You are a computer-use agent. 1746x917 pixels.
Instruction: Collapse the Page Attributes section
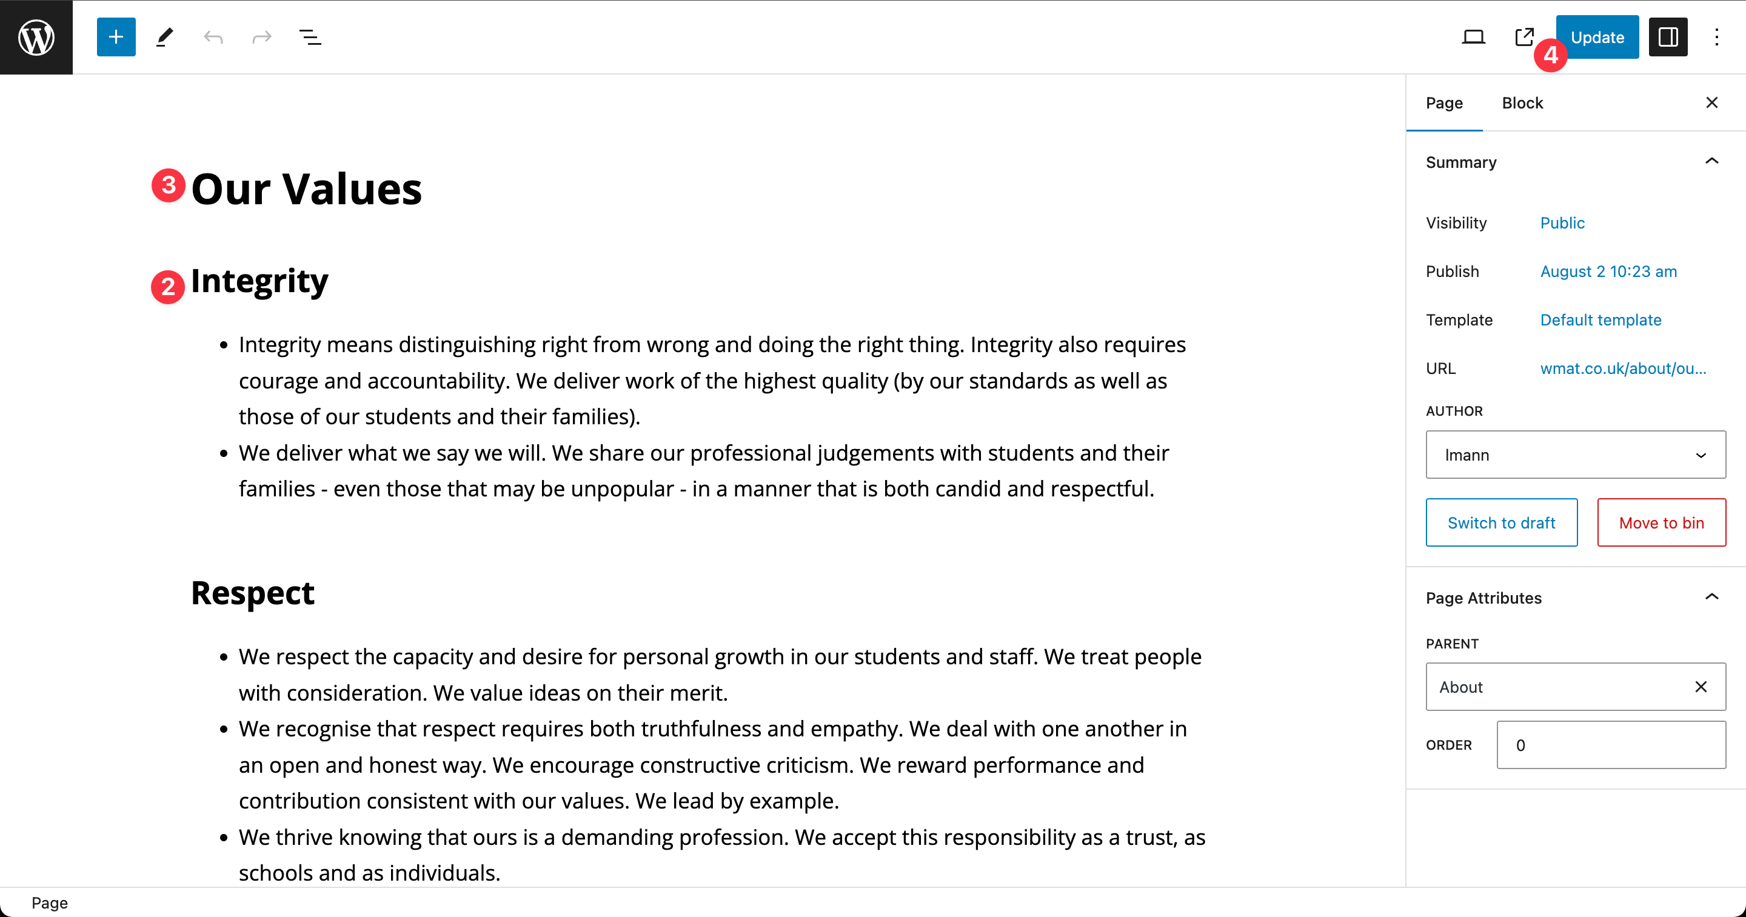(1711, 597)
